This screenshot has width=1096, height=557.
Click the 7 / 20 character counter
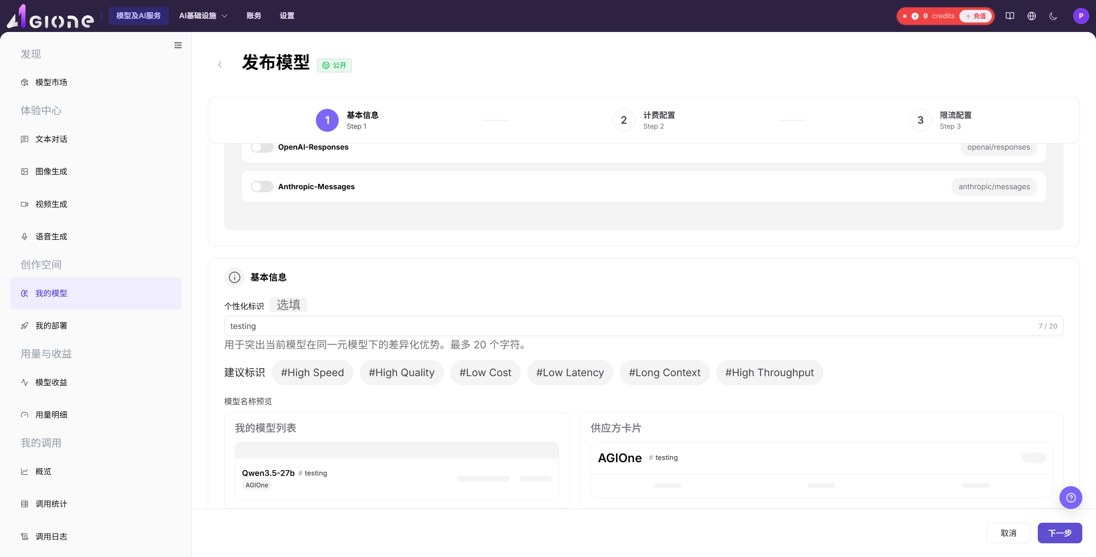[1048, 326]
